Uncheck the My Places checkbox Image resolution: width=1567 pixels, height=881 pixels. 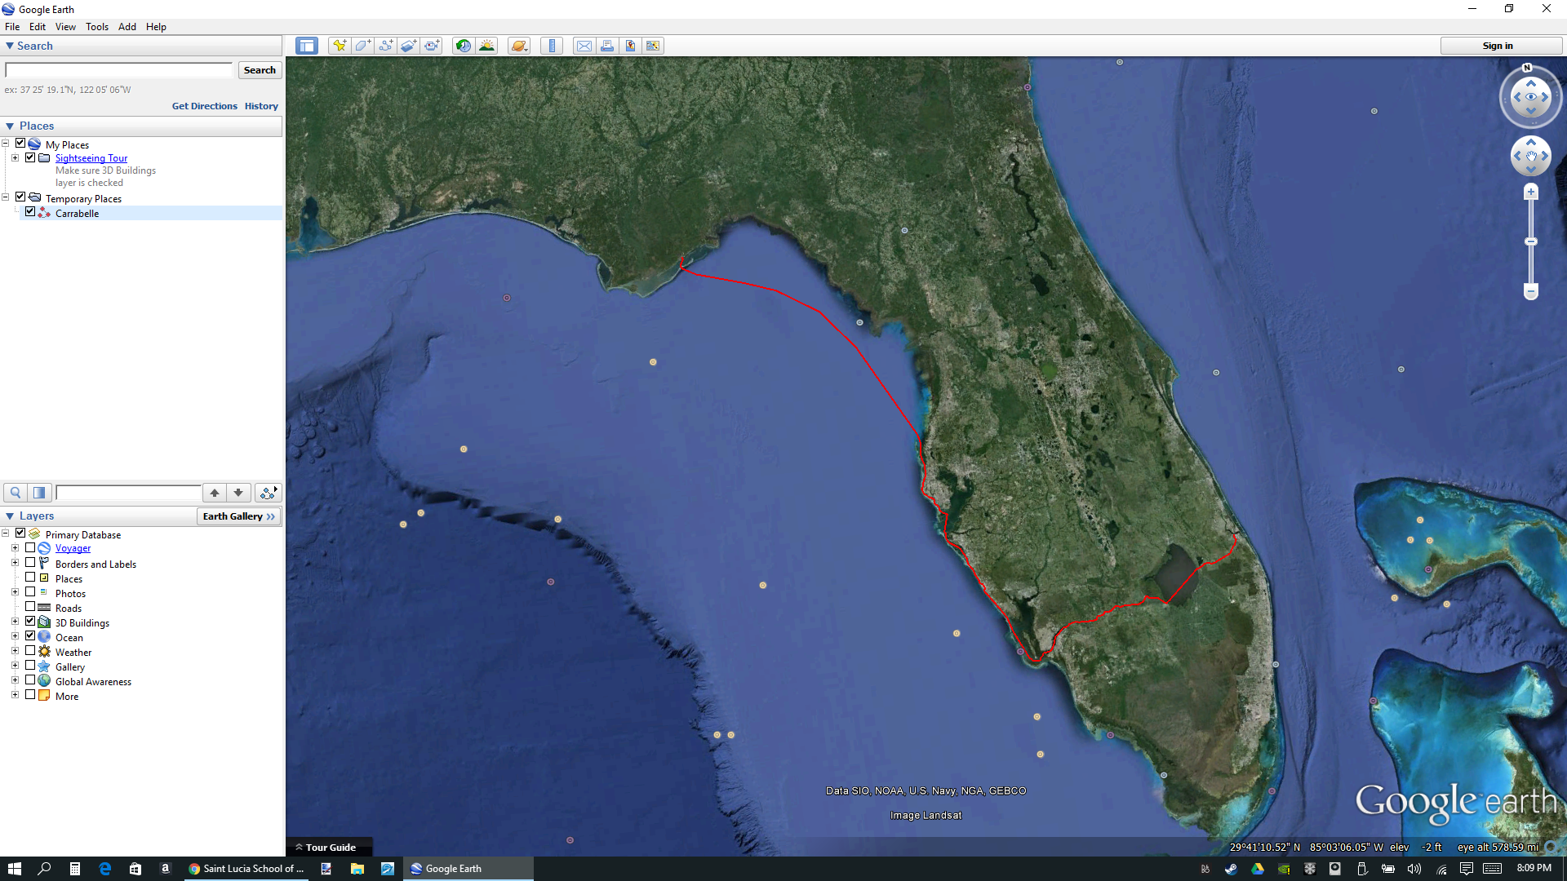tap(20, 144)
